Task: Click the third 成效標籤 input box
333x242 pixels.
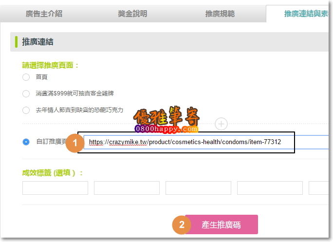Action: click(x=198, y=188)
